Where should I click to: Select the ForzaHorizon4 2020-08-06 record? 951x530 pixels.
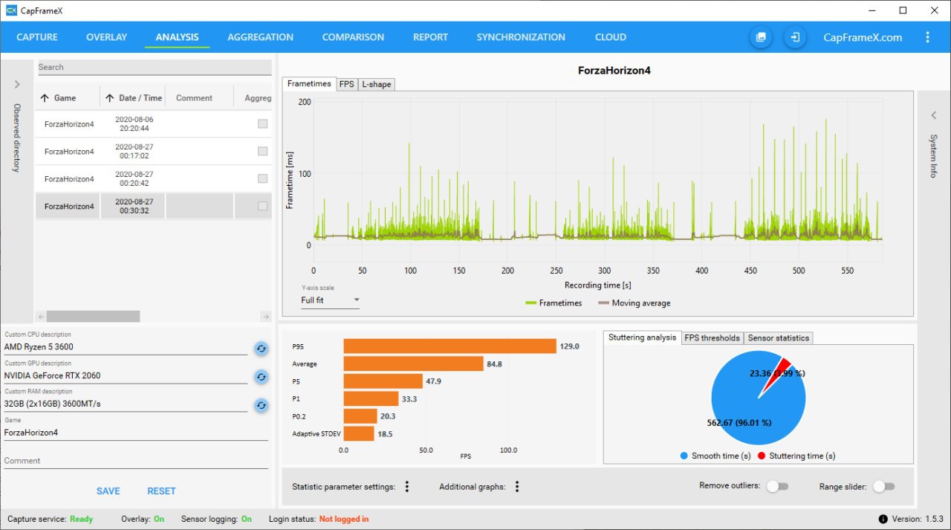(x=153, y=124)
